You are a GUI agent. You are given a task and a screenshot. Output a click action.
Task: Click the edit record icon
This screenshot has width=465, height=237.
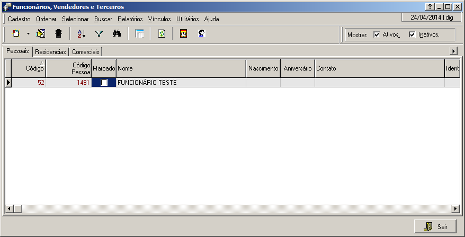tap(41, 33)
